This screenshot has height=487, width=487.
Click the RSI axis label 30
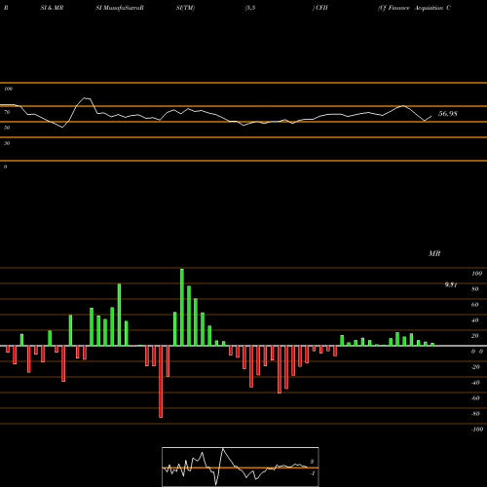(7, 143)
